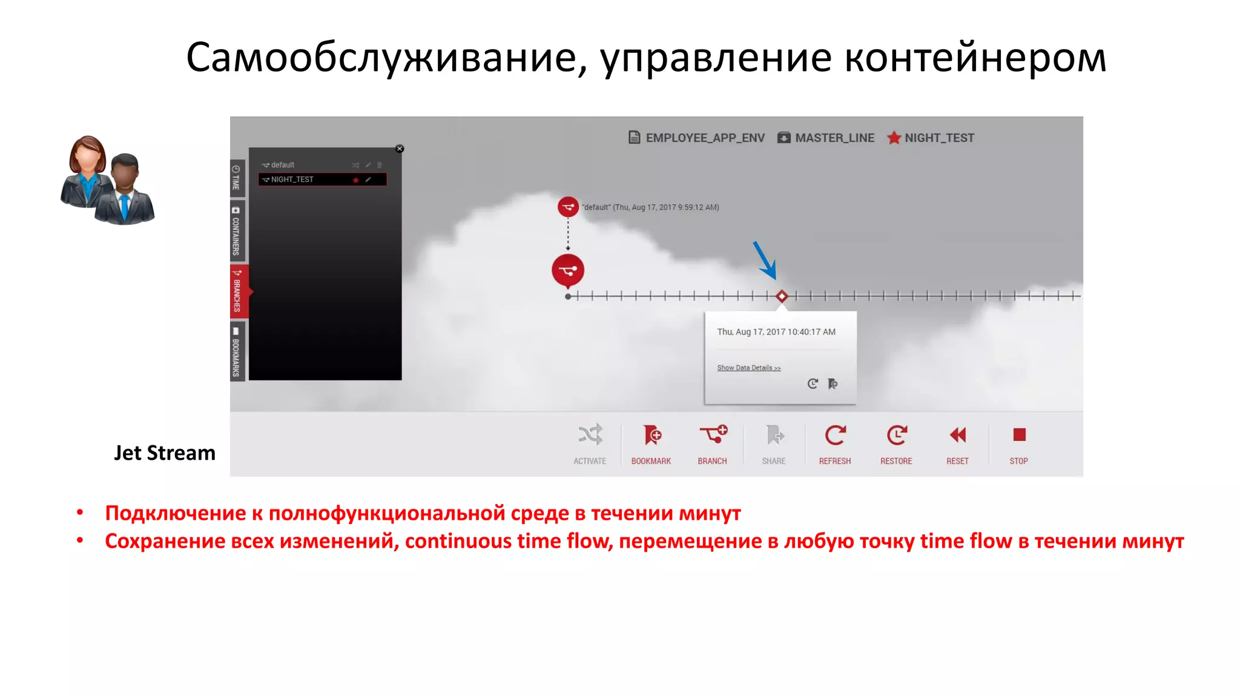
Task: Click pencil edit icon on default branch
Action: tap(368, 165)
